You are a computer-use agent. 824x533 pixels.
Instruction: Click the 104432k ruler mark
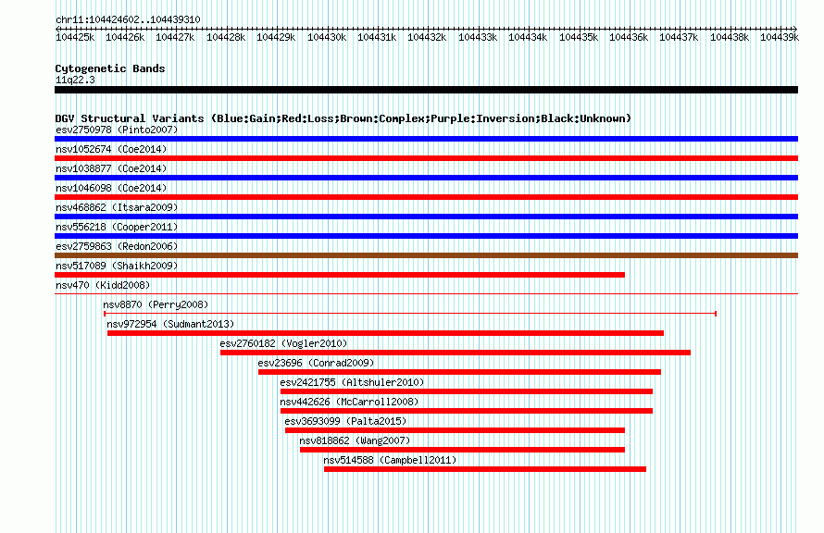coord(427,38)
